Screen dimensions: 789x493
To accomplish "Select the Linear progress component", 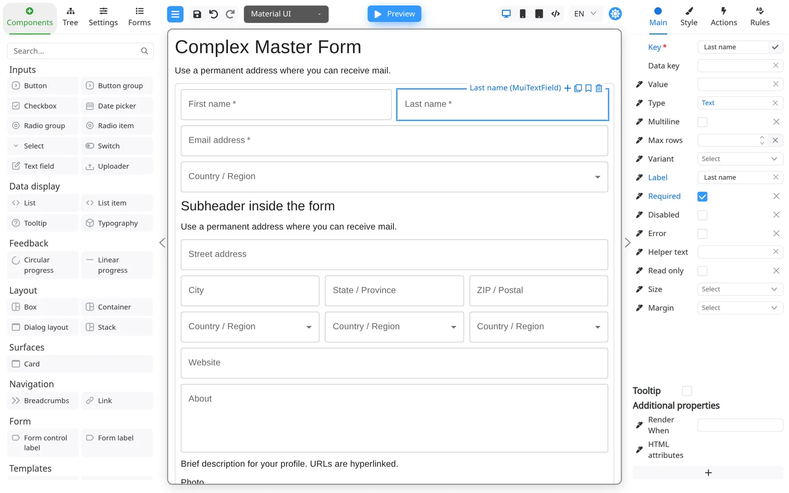I will (x=117, y=265).
